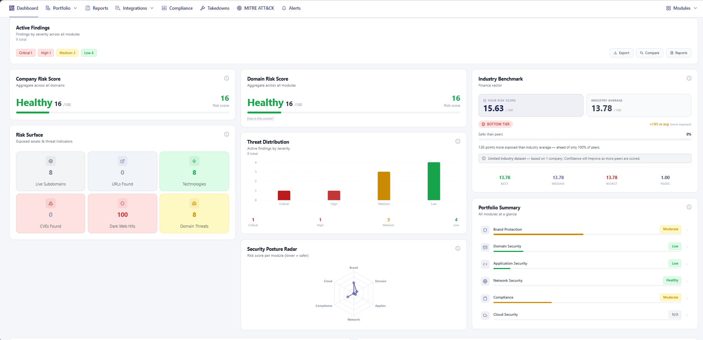Image resolution: width=703 pixels, height=340 pixels.
Task: Select the Low 4 severity badge
Action: [x=89, y=53]
